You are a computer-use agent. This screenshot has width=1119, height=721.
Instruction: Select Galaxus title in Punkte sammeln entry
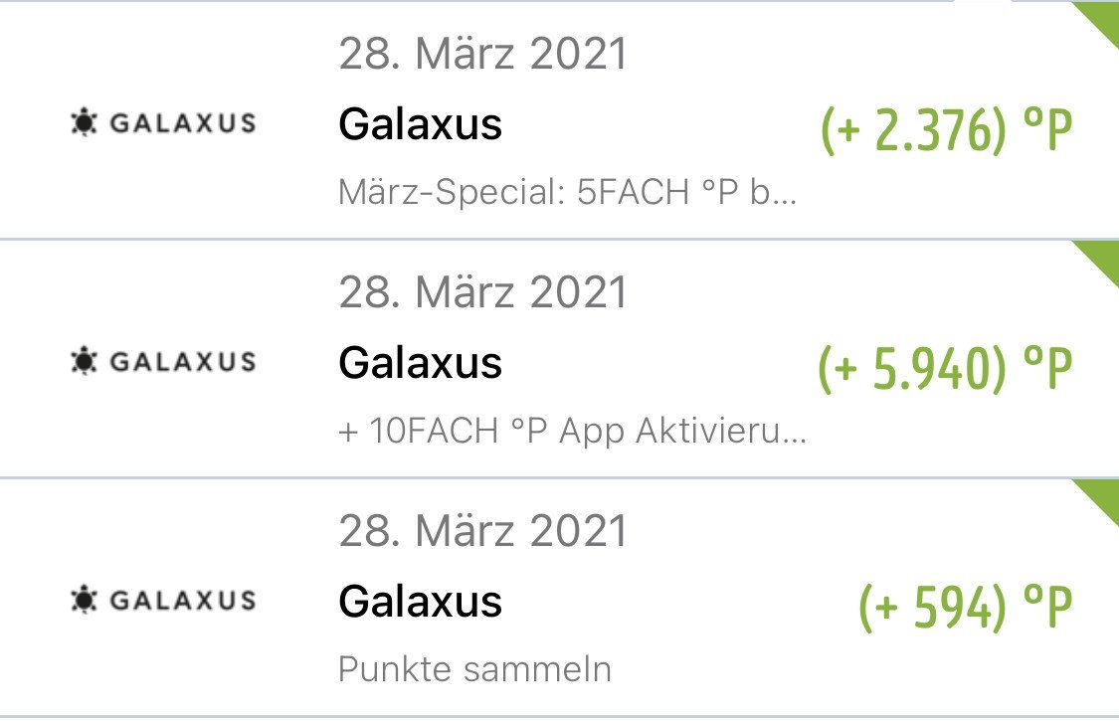[421, 601]
